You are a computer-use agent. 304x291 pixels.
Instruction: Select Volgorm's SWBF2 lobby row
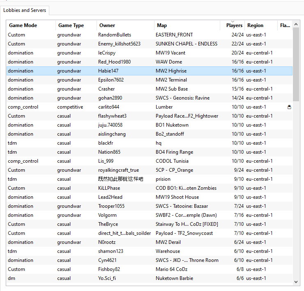(150, 215)
